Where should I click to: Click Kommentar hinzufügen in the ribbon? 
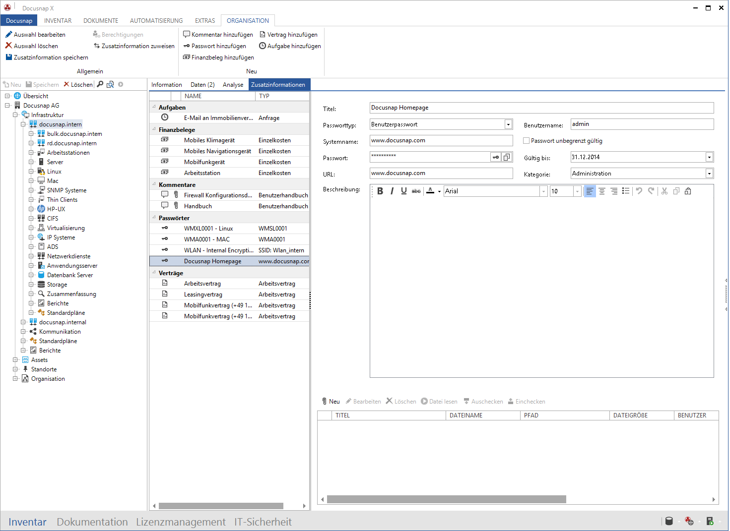[218, 35]
